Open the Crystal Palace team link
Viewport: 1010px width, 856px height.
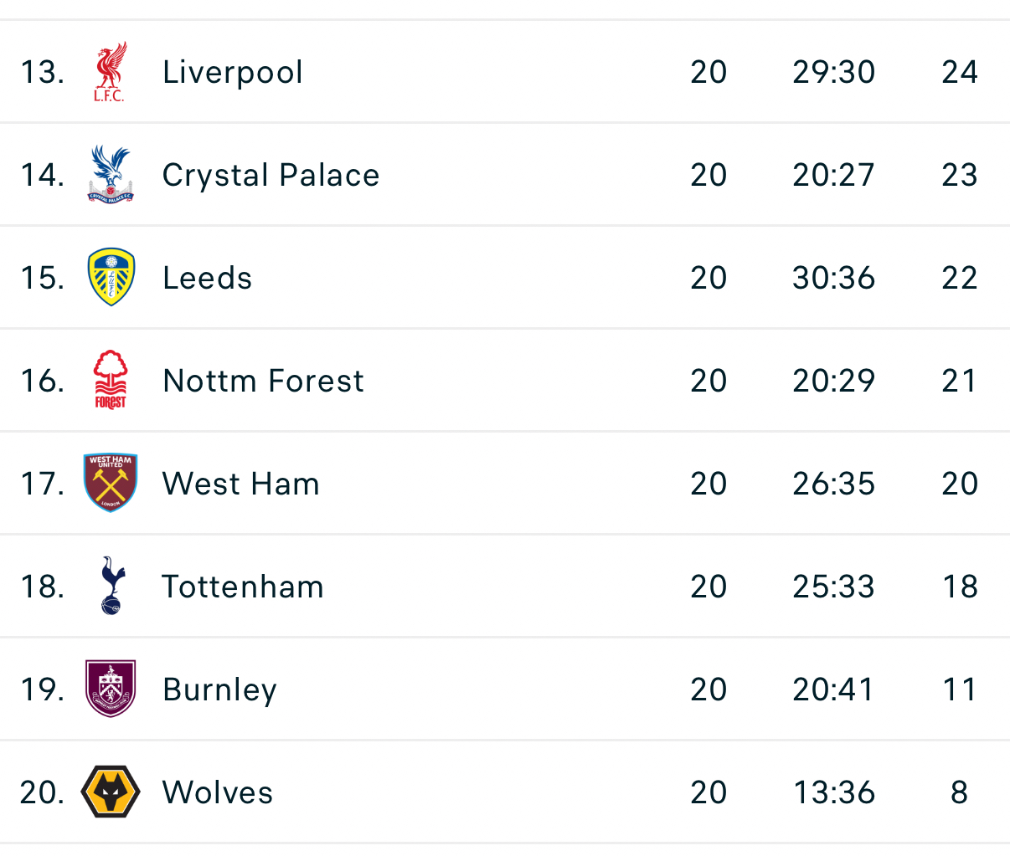click(271, 175)
